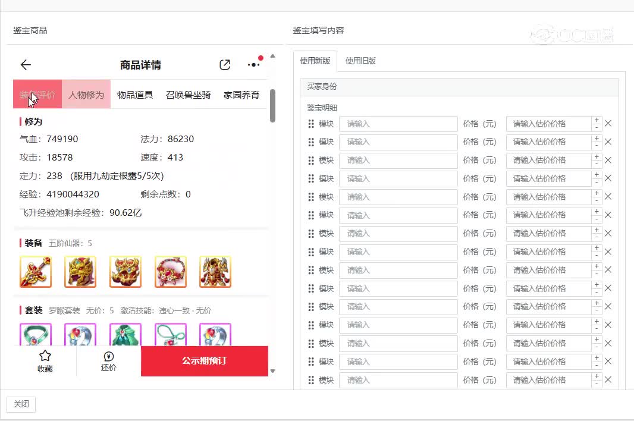Image resolution: width=634 pixels, height=421 pixels.
Task: Click the 鉴宝明细 label
Action: click(x=322, y=108)
